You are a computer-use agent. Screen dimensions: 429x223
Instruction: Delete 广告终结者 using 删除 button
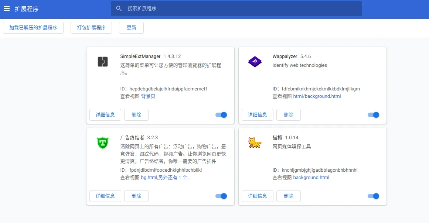click(136, 196)
